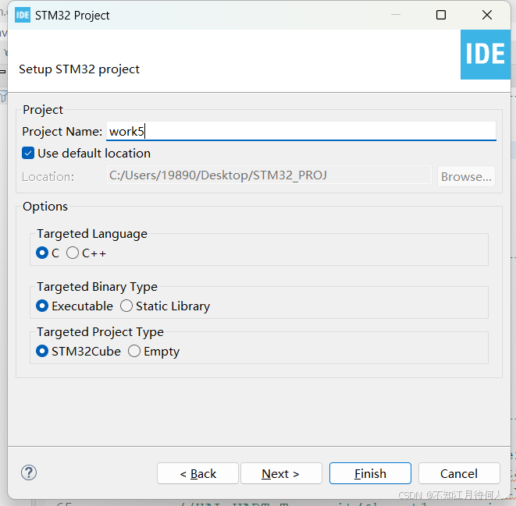Click the Project Name input field
The image size is (516, 506).
coord(301,132)
